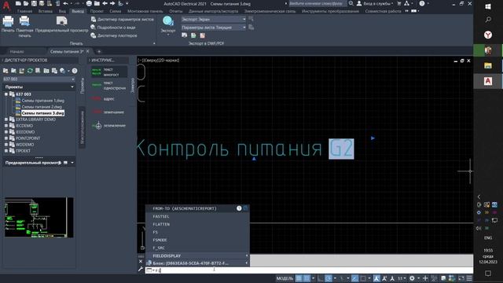Collapse the 637 003 project node
Image resolution: width=503 pixels, height=283 pixels.
click(x=6, y=94)
